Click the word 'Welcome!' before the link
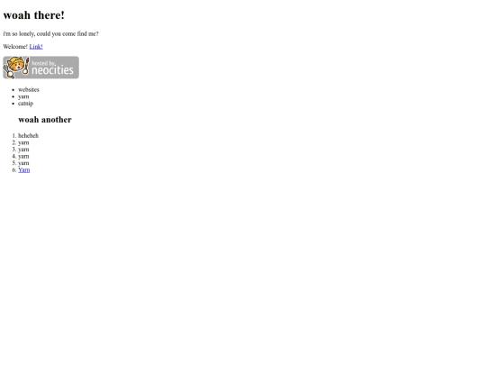The width and height of the screenshot is (486, 365). (x=15, y=47)
